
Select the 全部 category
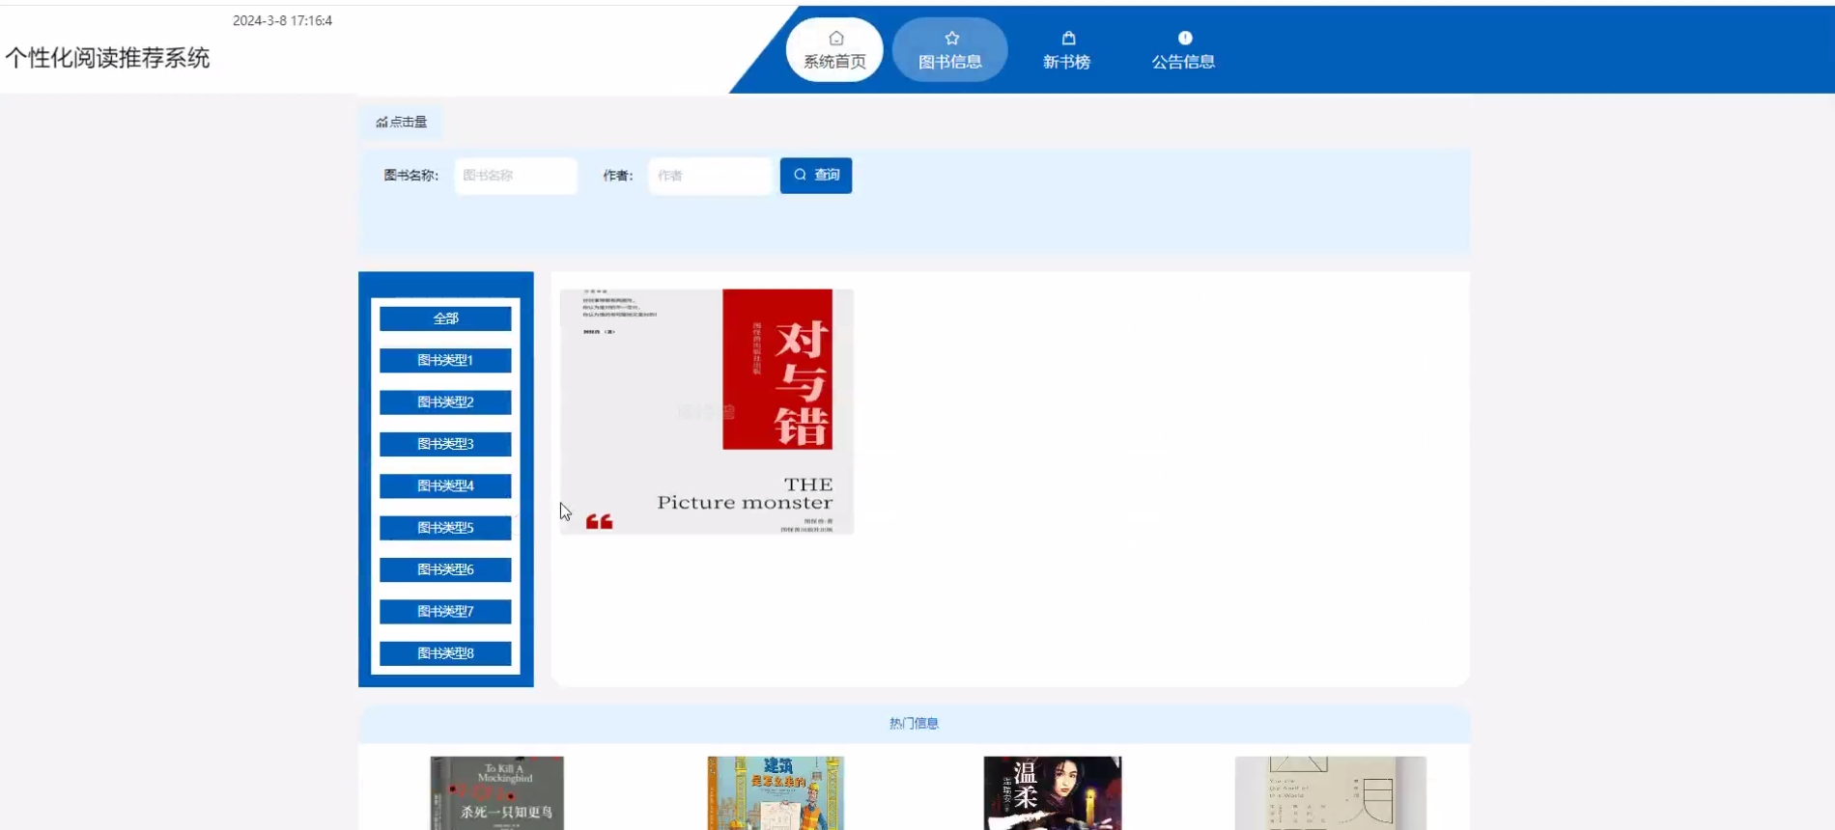(445, 318)
